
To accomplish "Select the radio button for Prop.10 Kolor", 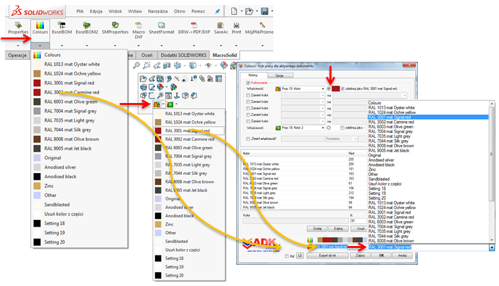I will (329, 89).
